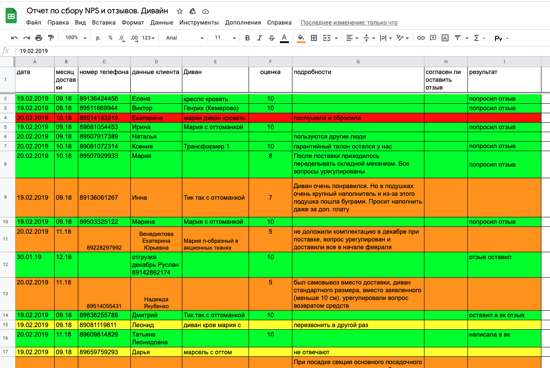Open the Правка menu
Viewport: 550px width, 368px height.
[x=58, y=22]
